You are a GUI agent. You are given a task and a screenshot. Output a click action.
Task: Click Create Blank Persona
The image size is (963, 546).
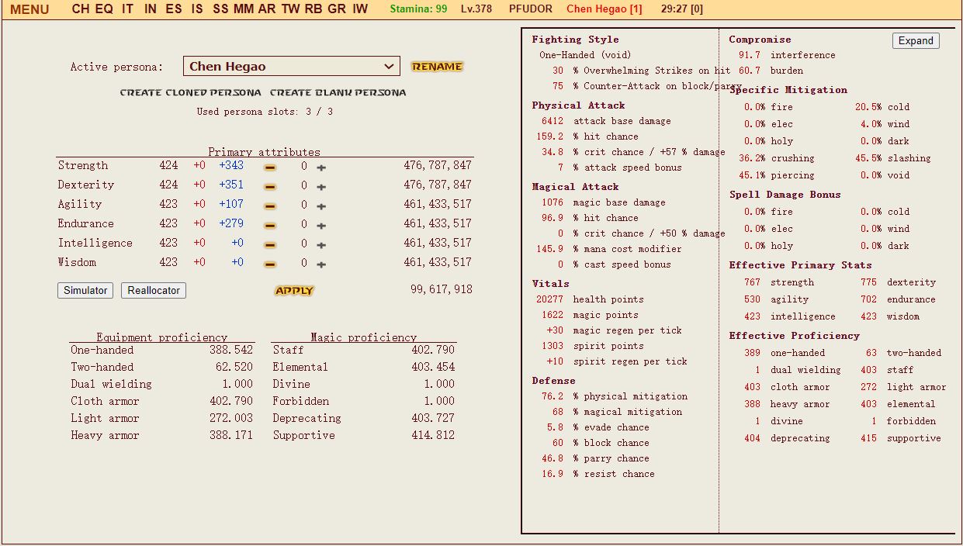(338, 93)
